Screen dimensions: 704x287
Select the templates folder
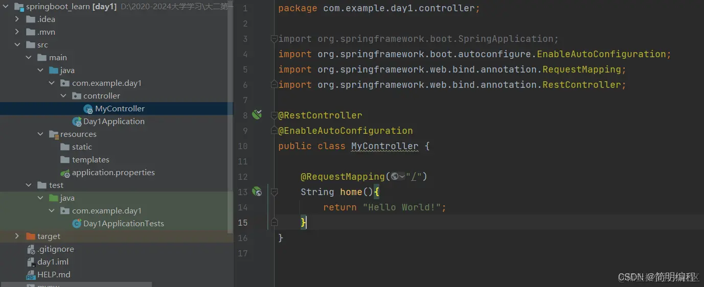[x=90, y=160]
